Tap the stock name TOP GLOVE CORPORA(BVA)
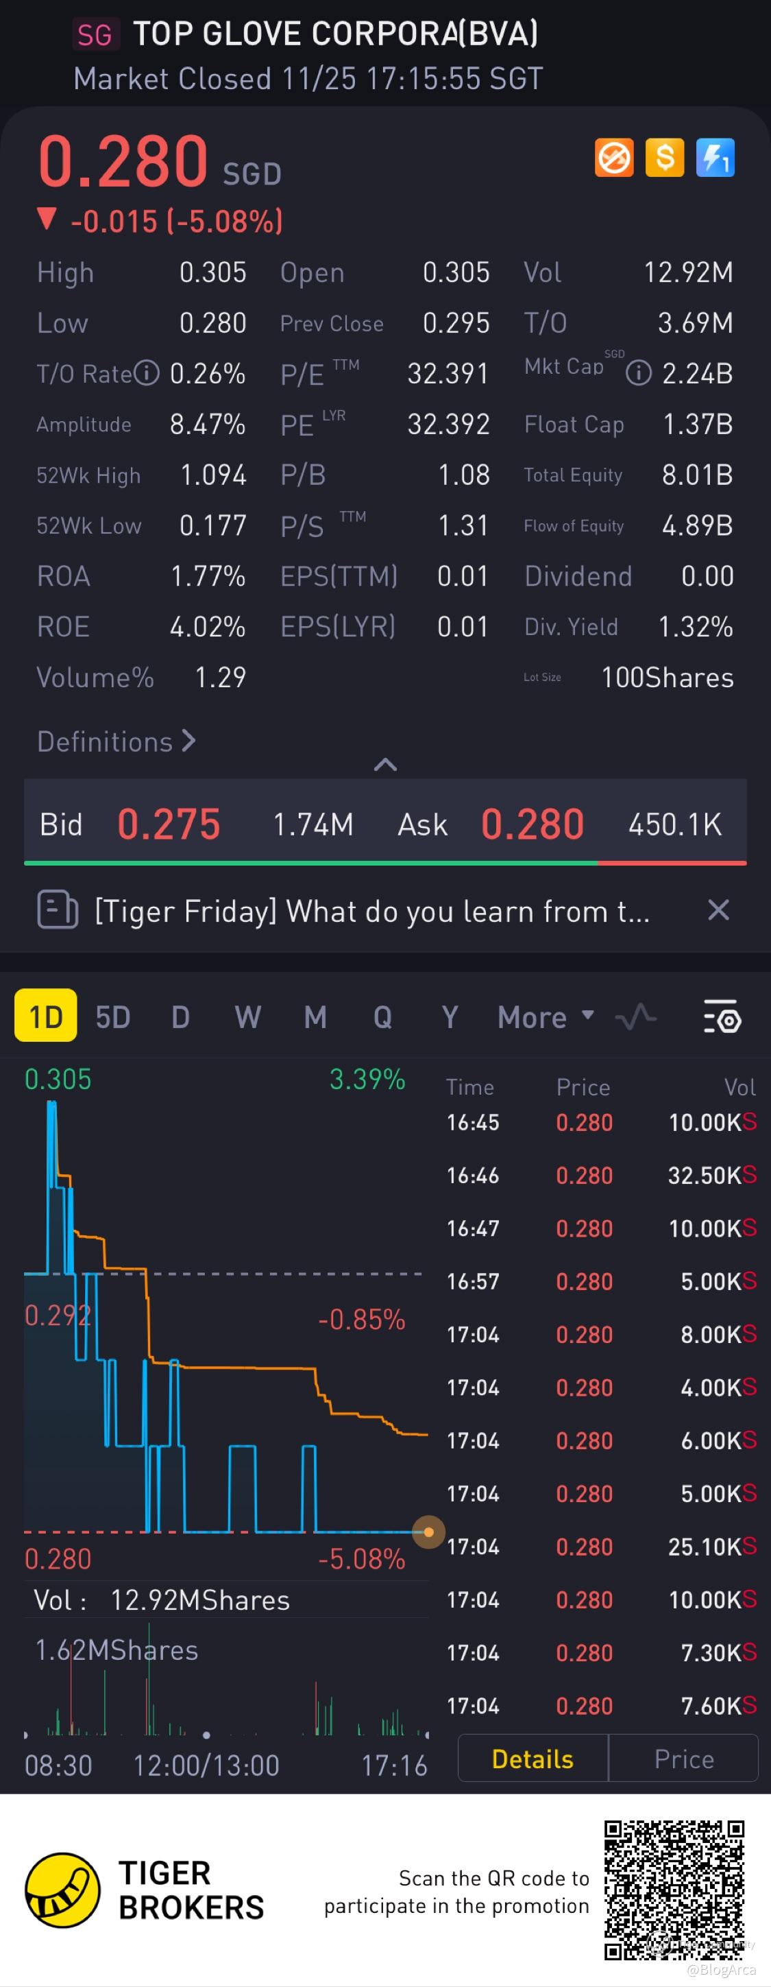The width and height of the screenshot is (771, 1987). (335, 34)
